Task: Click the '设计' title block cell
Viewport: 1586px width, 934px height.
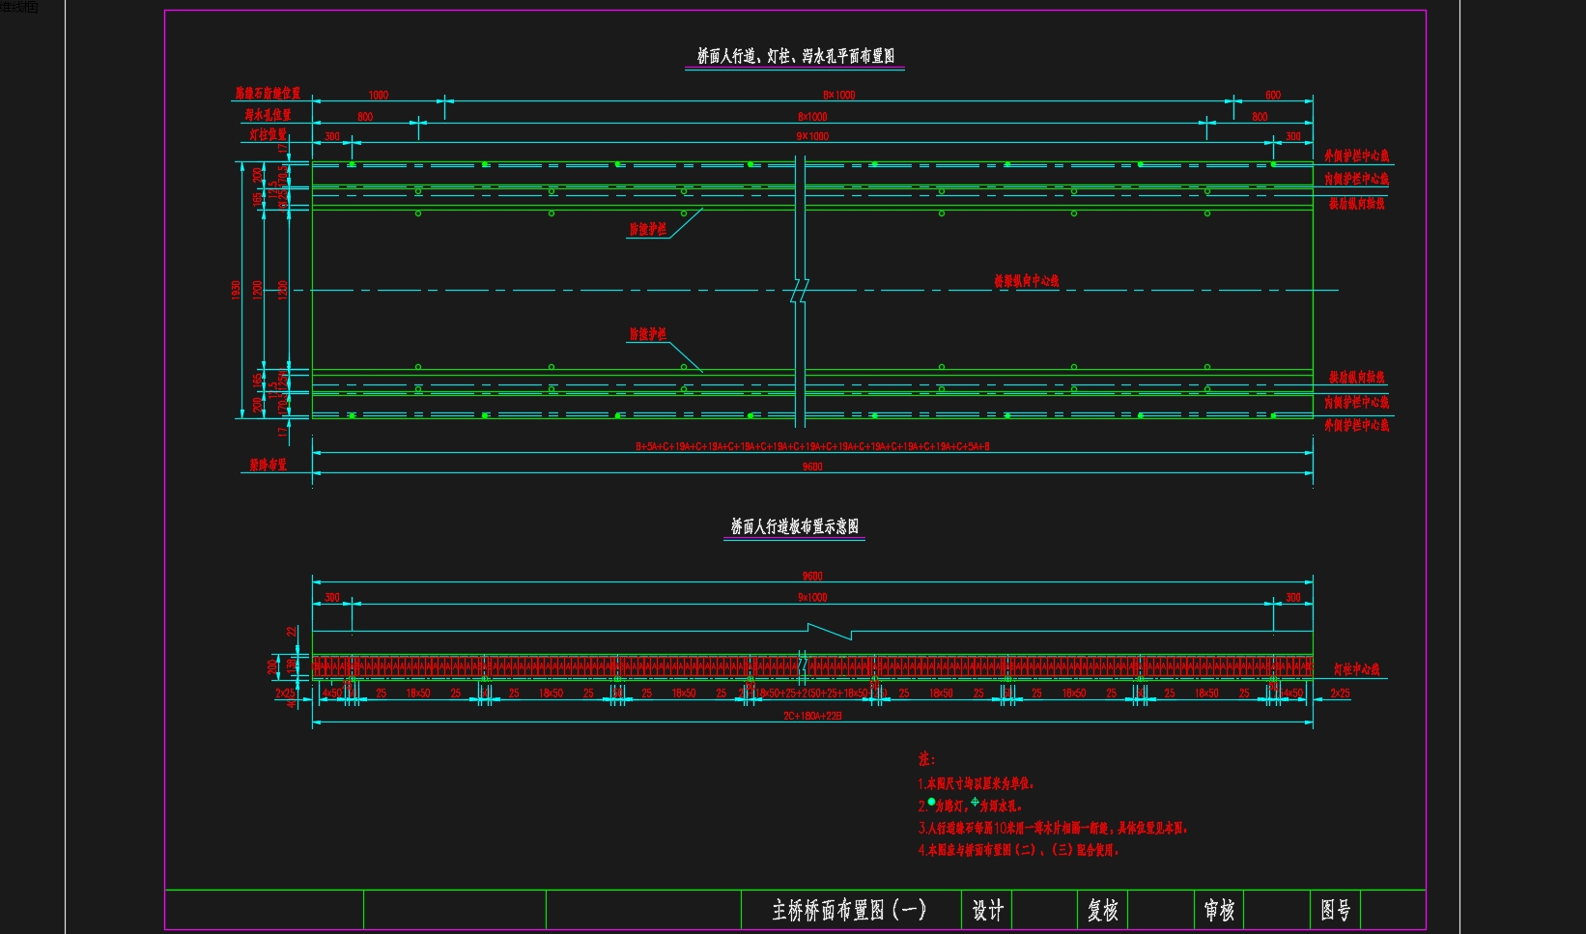Action: click(x=987, y=910)
